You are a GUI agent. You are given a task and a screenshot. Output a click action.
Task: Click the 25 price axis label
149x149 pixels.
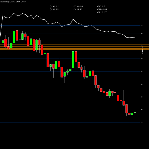142,97
